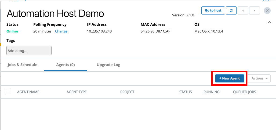The image size is (276, 130).
Task: Click the Status column header
Action: pyautogui.click(x=186, y=92)
